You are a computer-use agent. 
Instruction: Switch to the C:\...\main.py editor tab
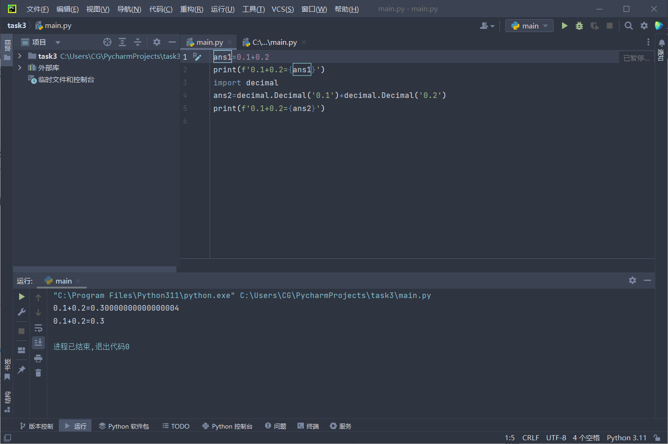(274, 42)
